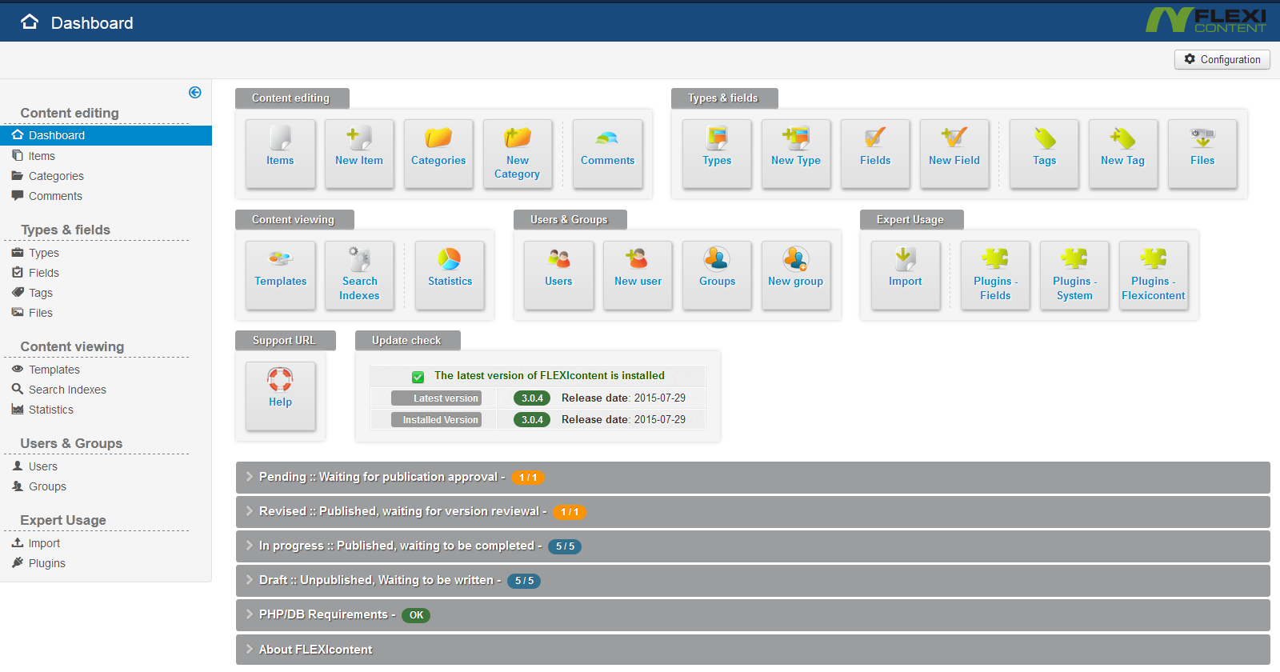1280x672 pixels.
Task: Click the 5 / 5 Draft count badge
Action: tap(524, 581)
